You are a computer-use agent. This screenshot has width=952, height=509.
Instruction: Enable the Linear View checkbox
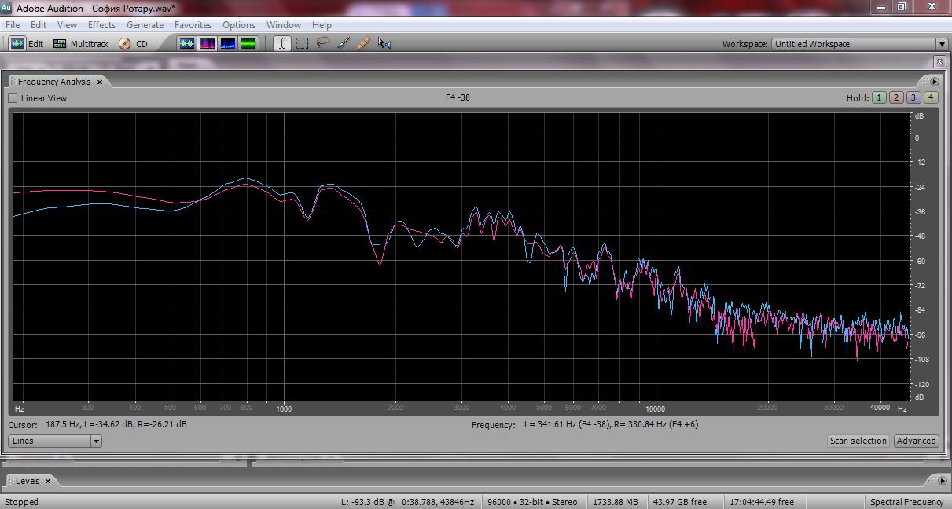click(x=13, y=98)
